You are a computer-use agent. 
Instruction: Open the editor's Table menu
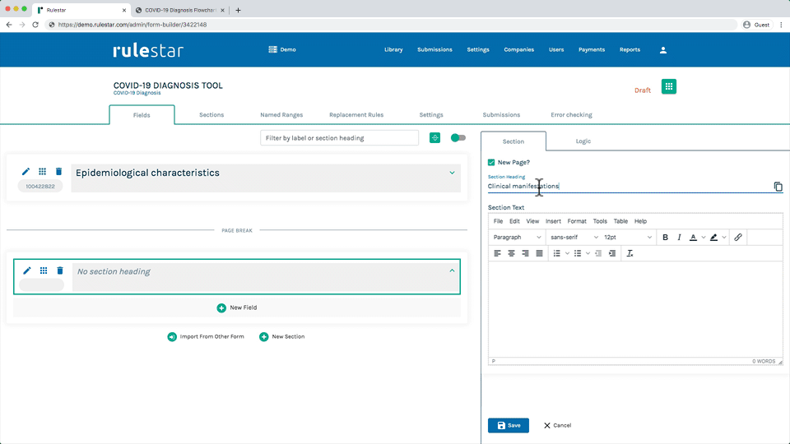pos(620,221)
